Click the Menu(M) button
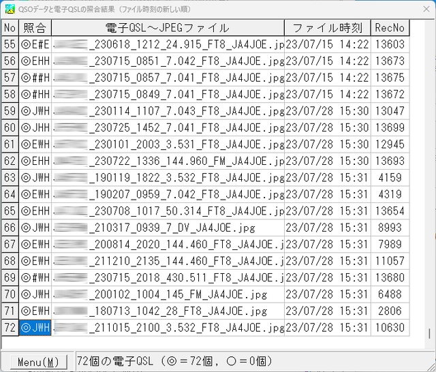This screenshot has height=372, width=436. pos(38,362)
